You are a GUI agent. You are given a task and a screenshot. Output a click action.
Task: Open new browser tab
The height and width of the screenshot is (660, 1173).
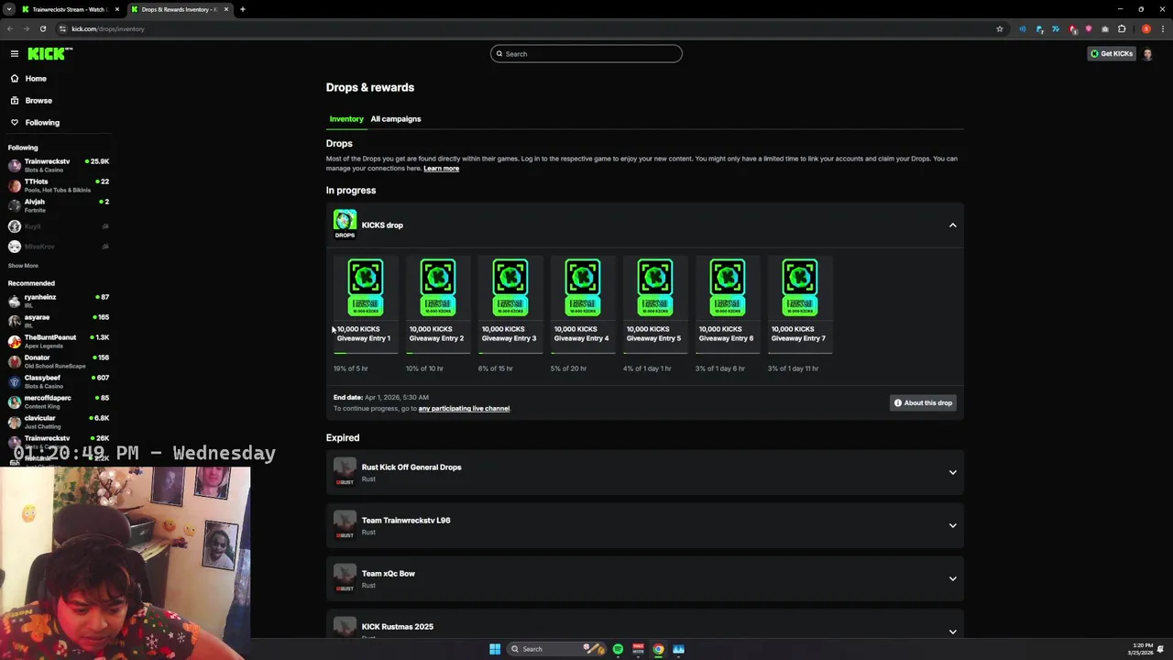pyautogui.click(x=242, y=9)
